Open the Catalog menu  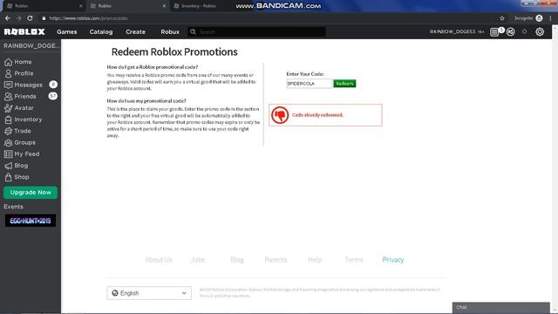click(x=101, y=31)
